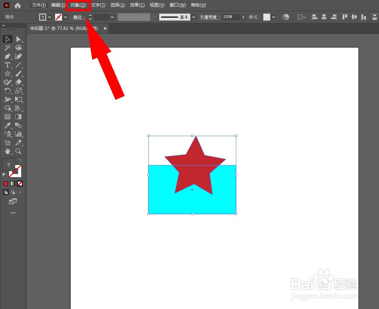This screenshot has width=379, height=309.
Task: Open the control bar fill color dropdown
Action: pyautogui.click(x=50, y=17)
